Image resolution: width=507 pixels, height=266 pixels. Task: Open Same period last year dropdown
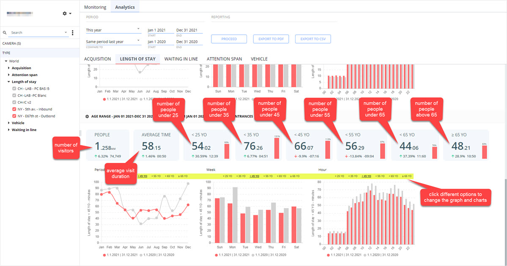tap(113, 42)
